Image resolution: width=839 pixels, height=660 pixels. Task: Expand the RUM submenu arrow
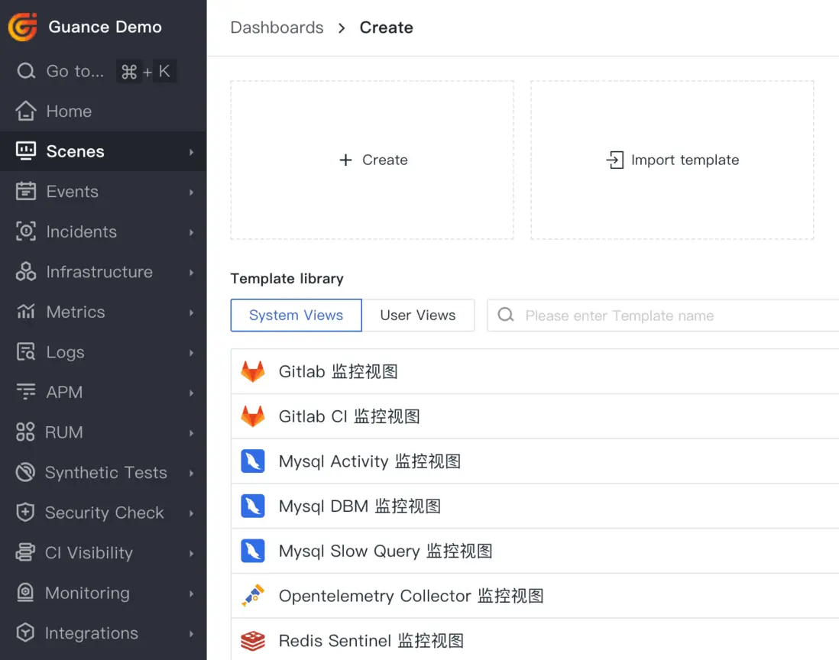pos(191,432)
